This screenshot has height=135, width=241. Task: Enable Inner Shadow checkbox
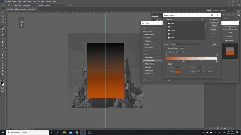tap(144, 48)
